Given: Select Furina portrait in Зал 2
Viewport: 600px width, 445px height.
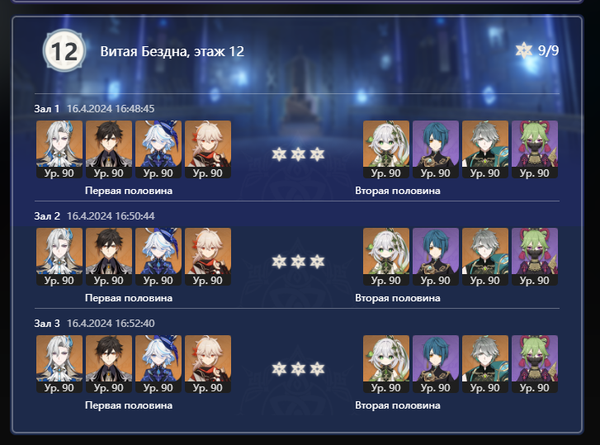Looking at the screenshot, I should click(x=158, y=257).
